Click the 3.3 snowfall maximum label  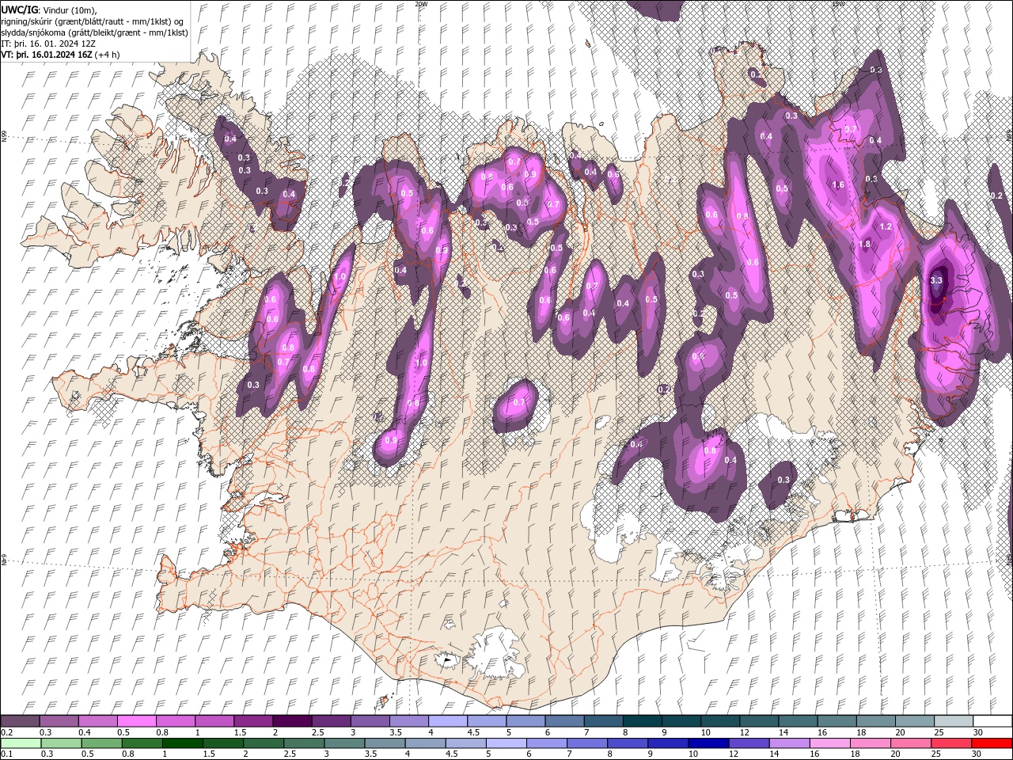pos(936,280)
